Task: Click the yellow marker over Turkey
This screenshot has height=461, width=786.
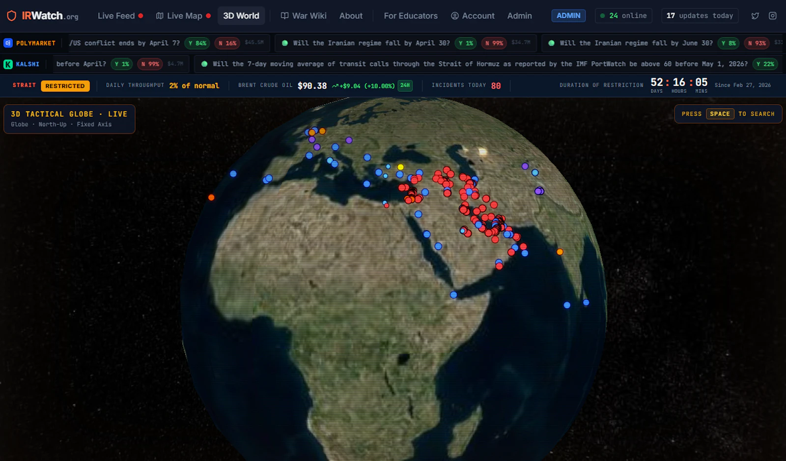Action: [400, 167]
